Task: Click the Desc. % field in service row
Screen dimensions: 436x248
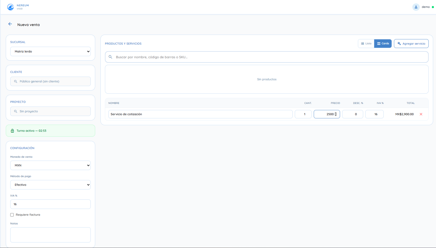Action: pyautogui.click(x=353, y=114)
